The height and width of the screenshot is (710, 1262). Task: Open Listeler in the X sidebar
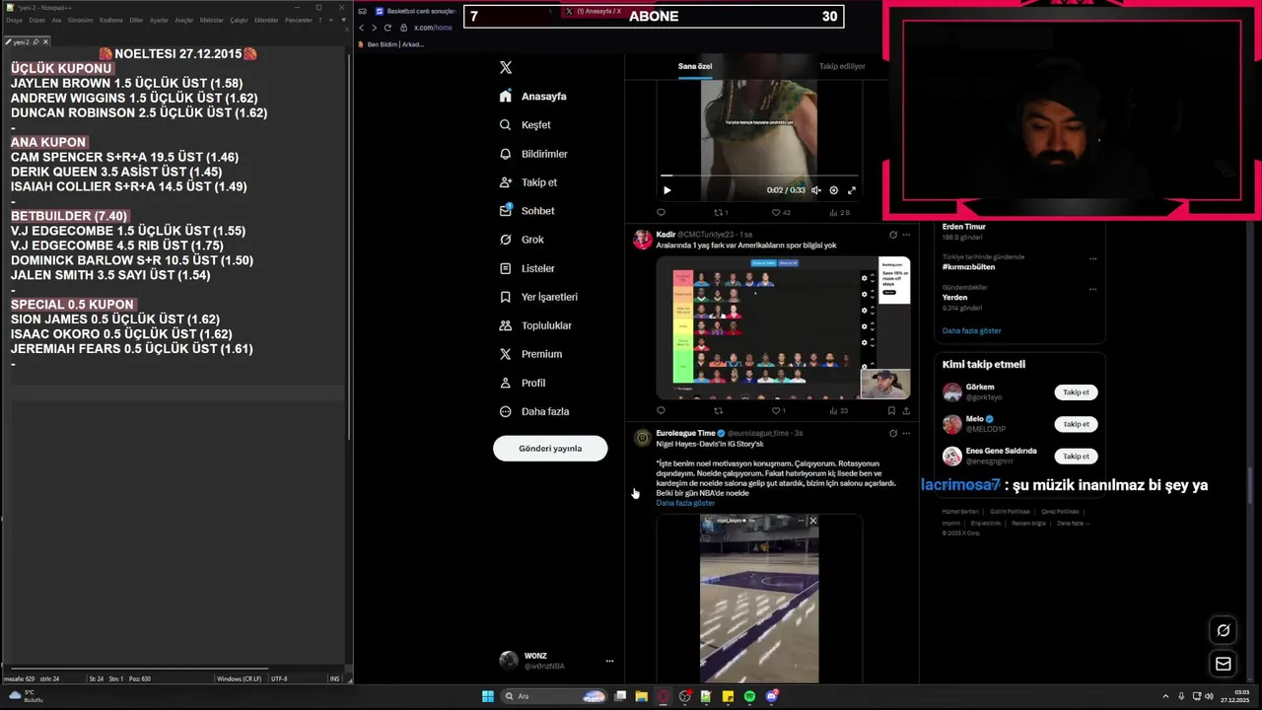pos(526,268)
